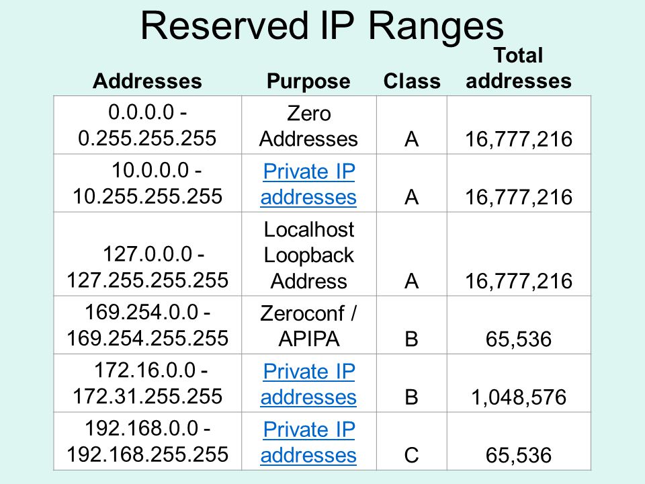
Task: Click the 1,048,576 total addresses cell
Action: click(x=519, y=383)
